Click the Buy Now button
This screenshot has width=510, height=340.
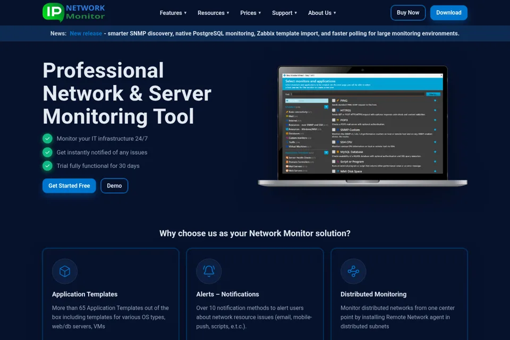click(x=408, y=13)
